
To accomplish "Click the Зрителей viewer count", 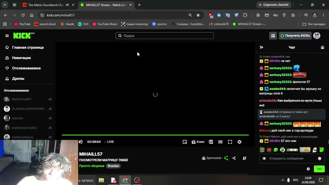I will pyautogui.click(x=215, y=158).
